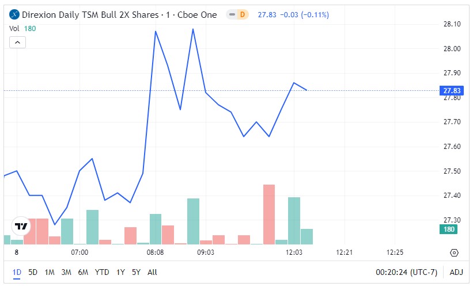Select the 1Y date range
The height and width of the screenshot is (287, 473).
(120, 272)
